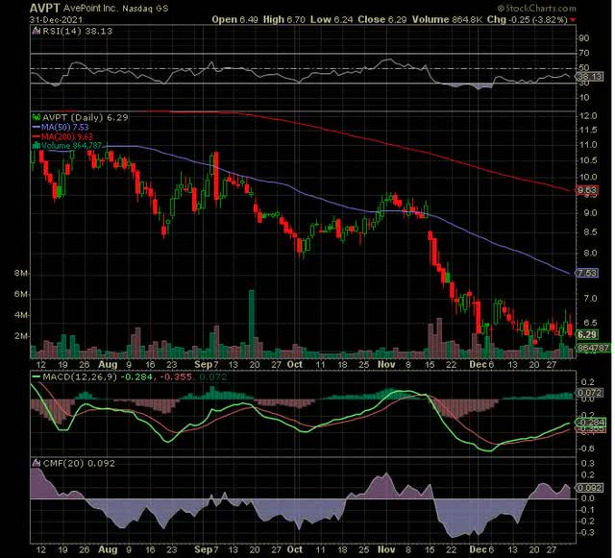Click Nov on the date axis under CMF panel
This screenshot has width=615, height=558.
pos(386,549)
